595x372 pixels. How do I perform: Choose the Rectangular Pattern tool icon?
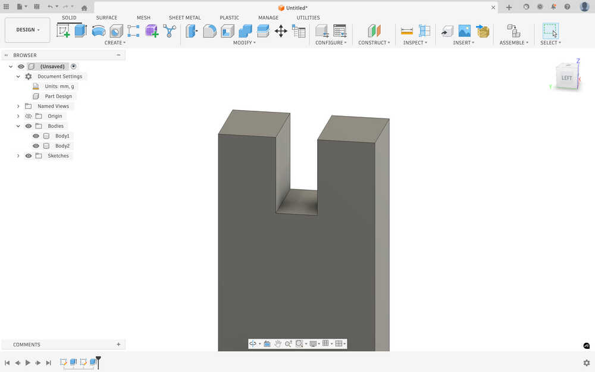coord(133,31)
